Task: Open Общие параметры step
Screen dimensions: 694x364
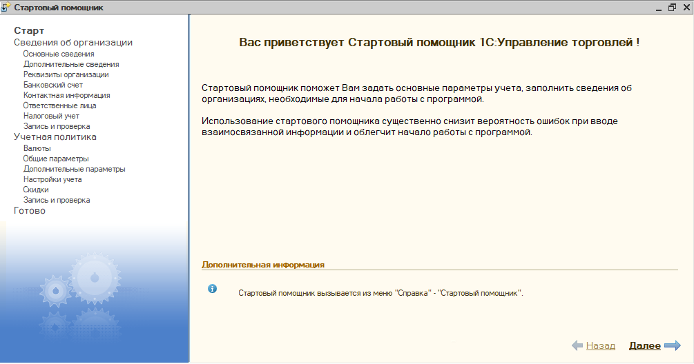Action: click(56, 159)
